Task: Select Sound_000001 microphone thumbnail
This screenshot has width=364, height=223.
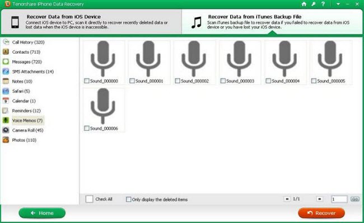Action: pyautogui.click(x=148, y=59)
